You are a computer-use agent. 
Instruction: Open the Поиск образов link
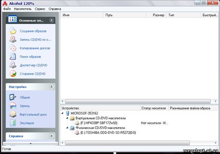click(30, 57)
